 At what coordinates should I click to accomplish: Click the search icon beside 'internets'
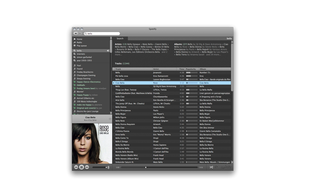[x=74, y=54]
